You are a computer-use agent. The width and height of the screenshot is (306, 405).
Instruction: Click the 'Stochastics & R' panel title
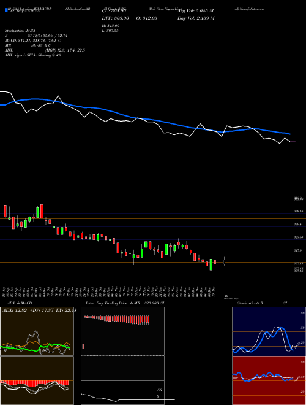click(250, 303)
